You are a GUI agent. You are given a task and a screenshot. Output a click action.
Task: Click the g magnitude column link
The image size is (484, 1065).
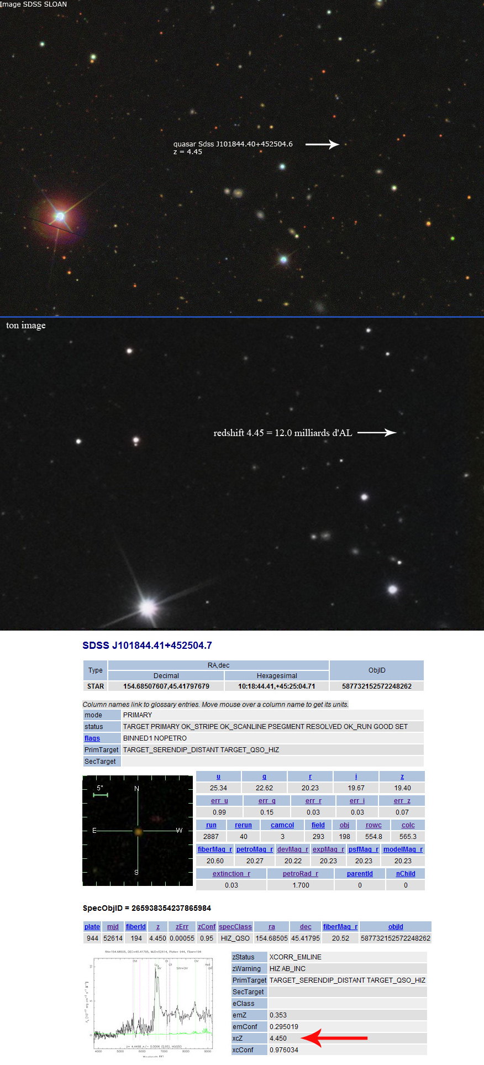pyautogui.click(x=264, y=777)
